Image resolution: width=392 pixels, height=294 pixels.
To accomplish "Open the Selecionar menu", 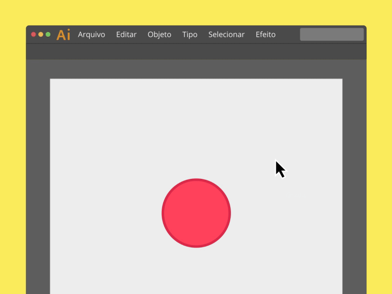I will [226, 34].
